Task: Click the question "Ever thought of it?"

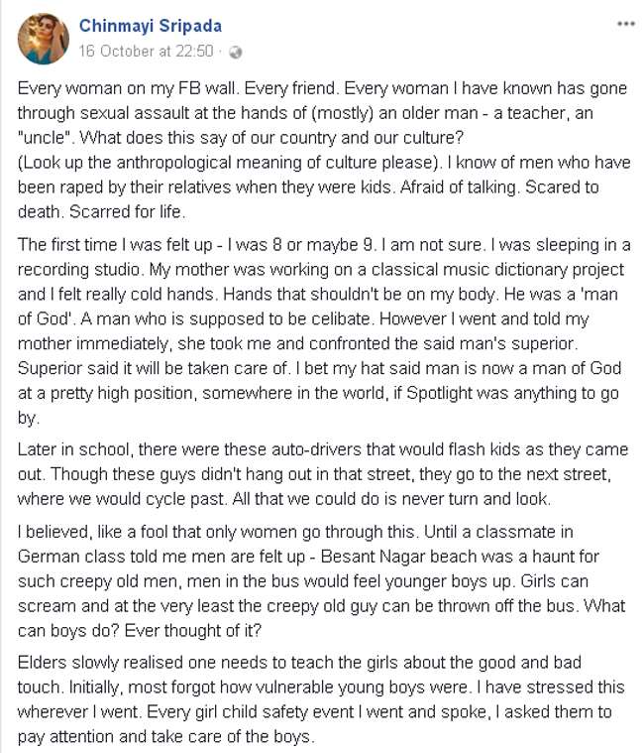Action: coord(193,631)
